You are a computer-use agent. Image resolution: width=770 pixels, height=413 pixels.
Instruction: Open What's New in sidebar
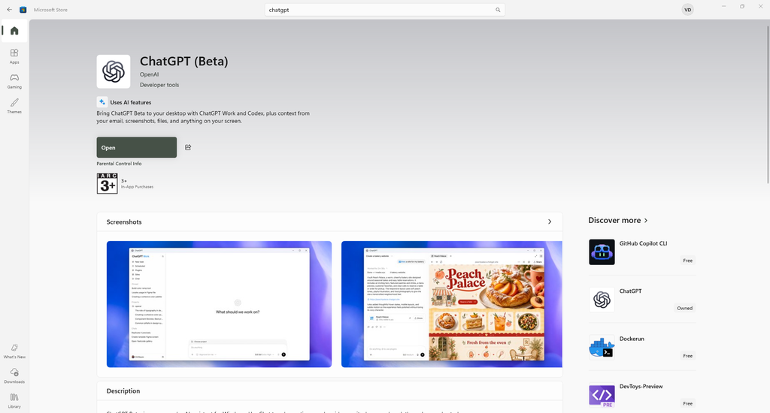point(14,351)
